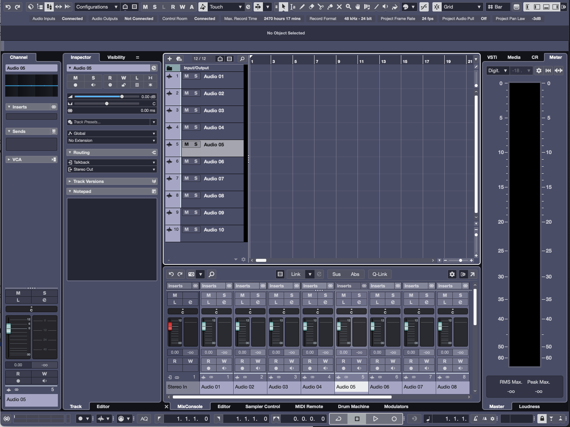Open the on-screen keyboard icon

516,7
